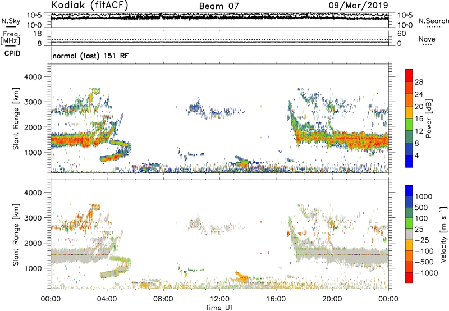Click the 'Velocity [m s⁻¹]' colorbar label

point(443,234)
